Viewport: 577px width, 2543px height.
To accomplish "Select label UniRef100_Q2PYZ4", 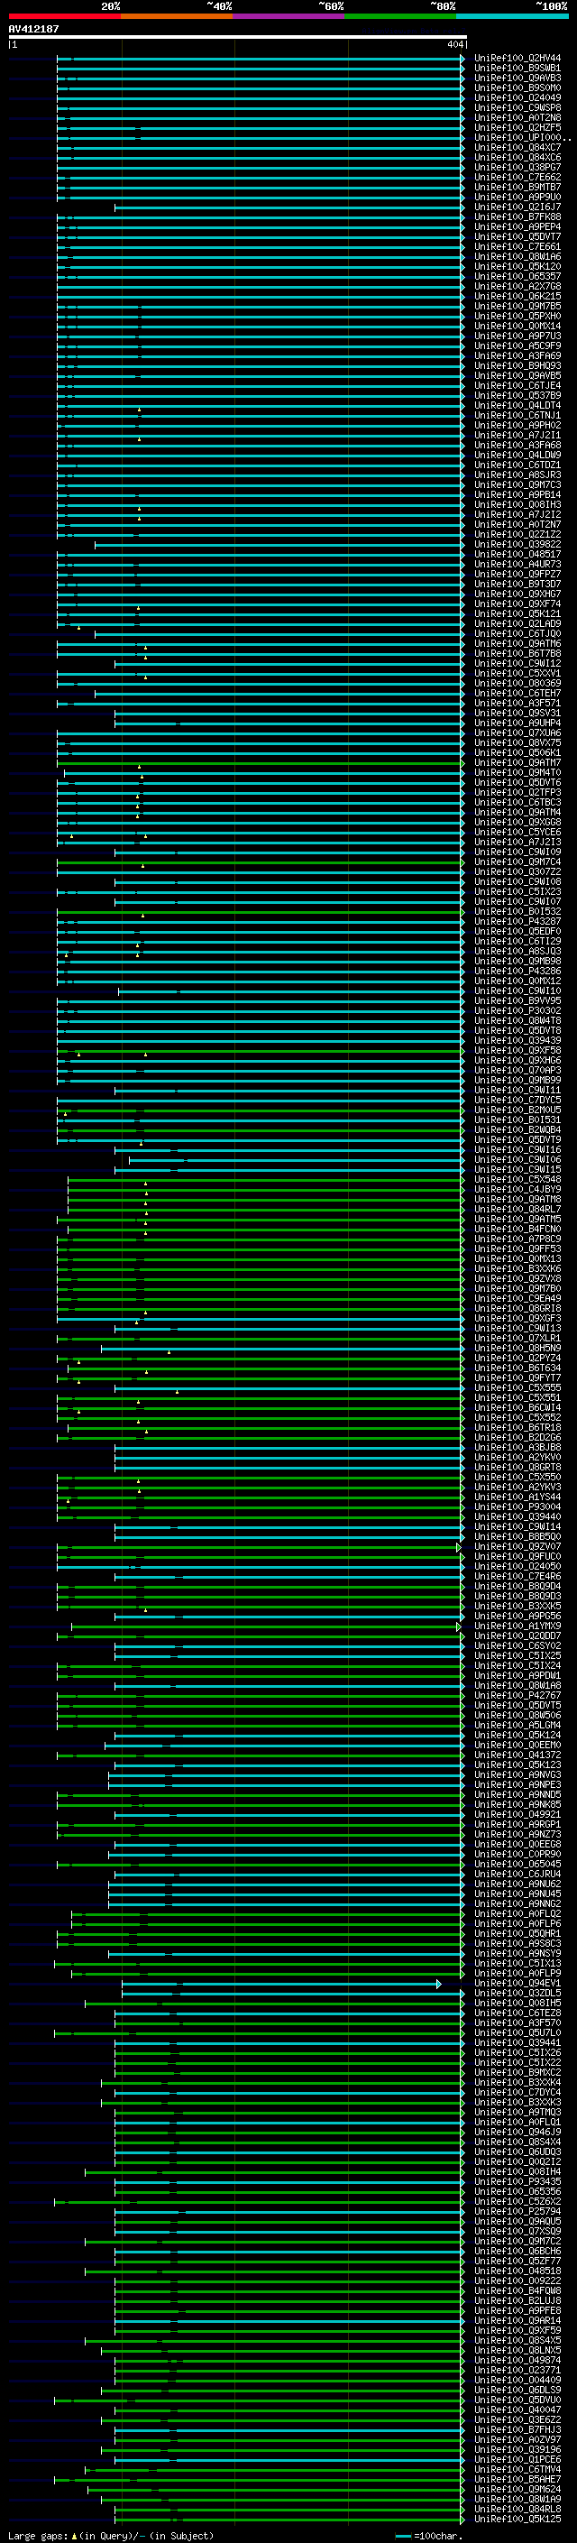I will tap(517, 1358).
